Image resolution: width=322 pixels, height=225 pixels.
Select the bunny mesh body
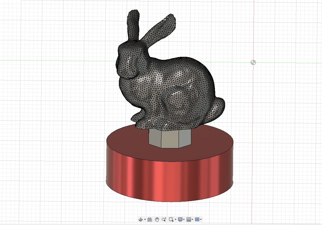pos(170,82)
